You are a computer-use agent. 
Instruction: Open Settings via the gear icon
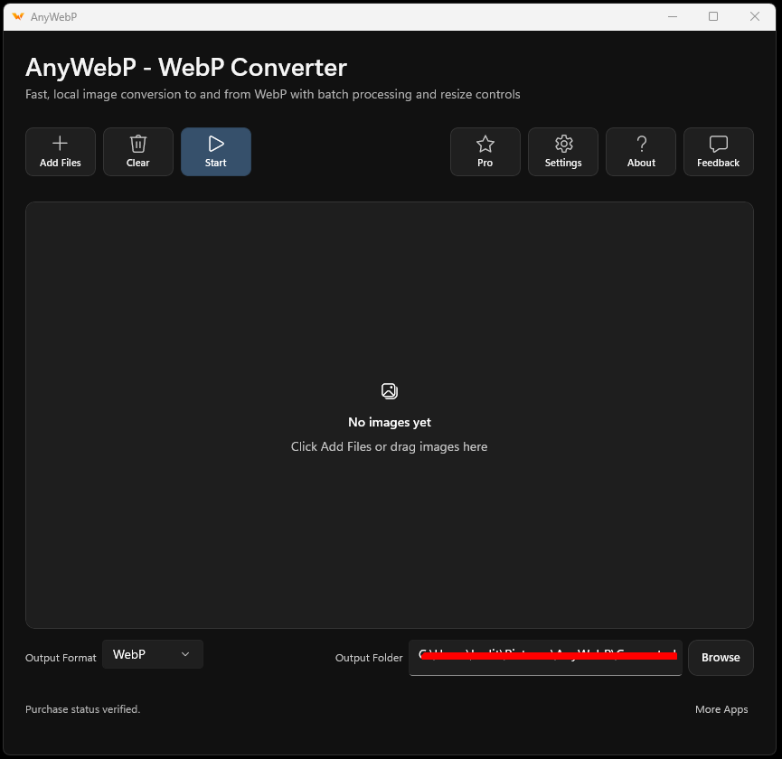[563, 144]
